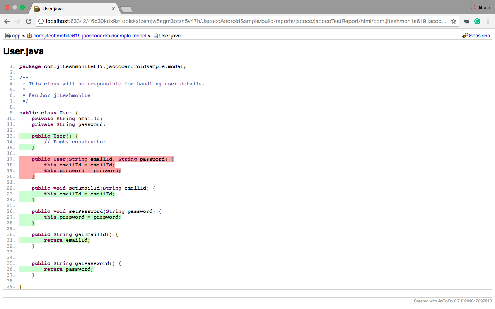Click 'private String password;' on line 11
The width and height of the screenshot is (495, 309).
(x=69, y=124)
